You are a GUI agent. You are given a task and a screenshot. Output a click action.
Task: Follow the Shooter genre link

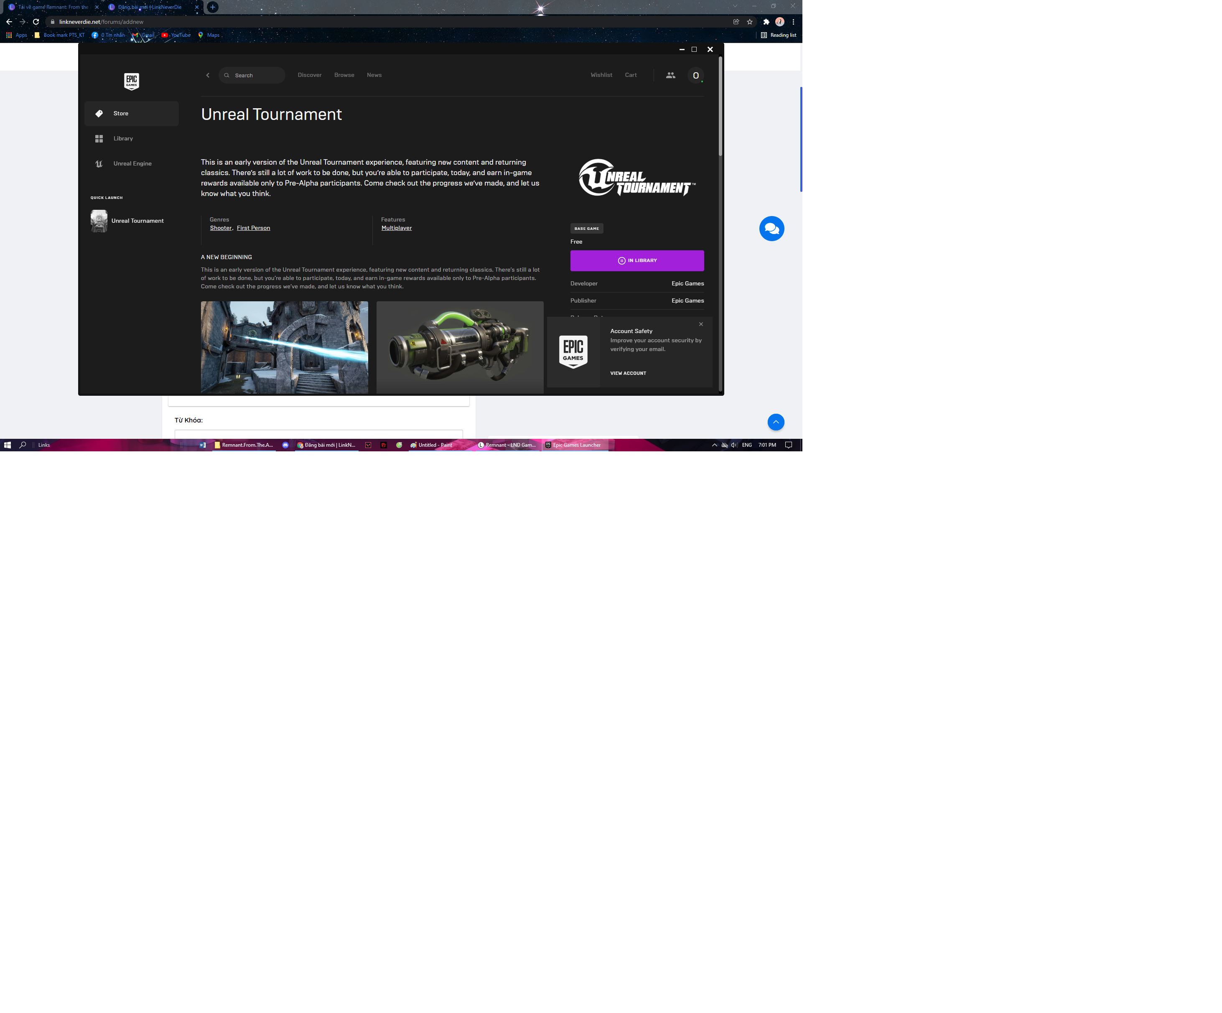tap(221, 228)
